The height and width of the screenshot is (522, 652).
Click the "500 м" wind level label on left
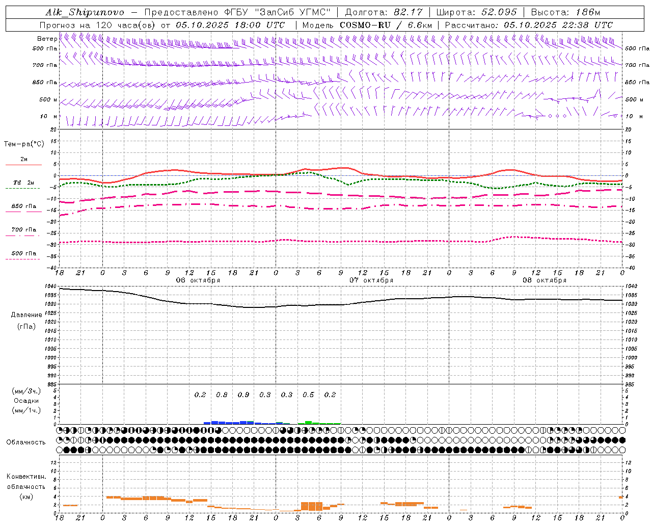pyautogui.click(x=48, y=99)
